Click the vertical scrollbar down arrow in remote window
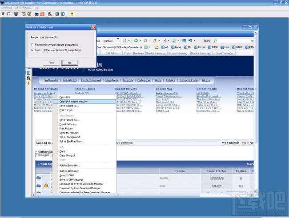Viewport: 289px width, 218px height. click(256, 191)
